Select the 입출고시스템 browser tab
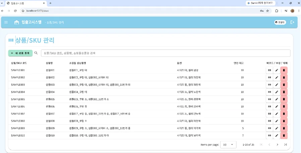Image resolution: width=301 pixels, height=153 pixels. (26, 3)
